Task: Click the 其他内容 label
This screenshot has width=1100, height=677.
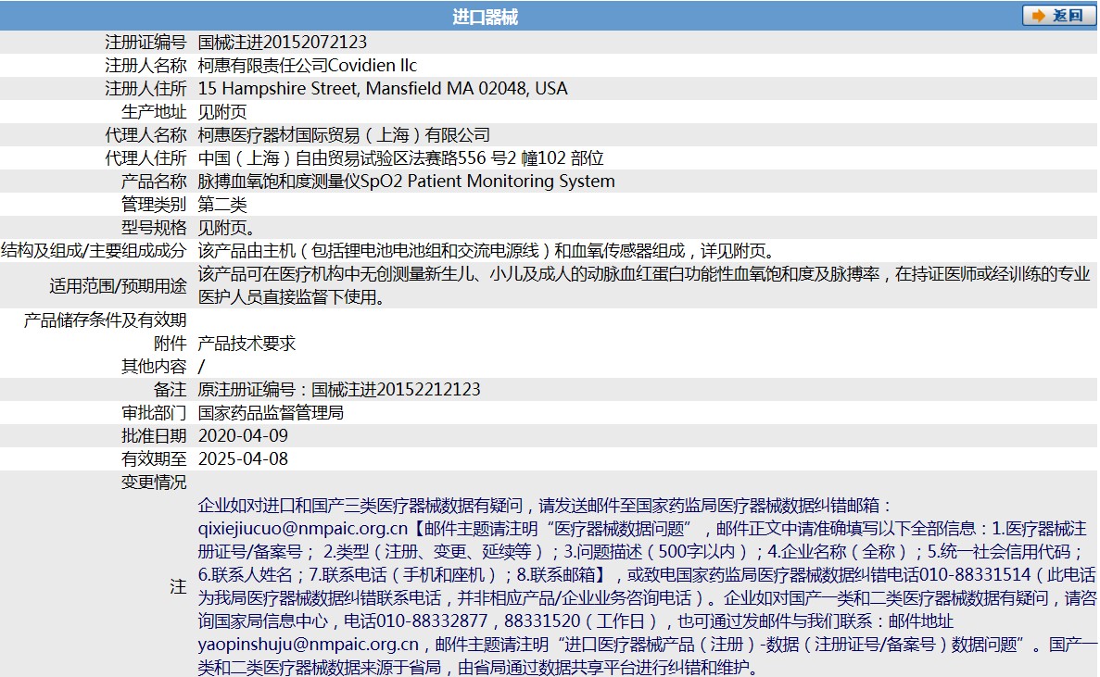Action: [x=154, y=366]
